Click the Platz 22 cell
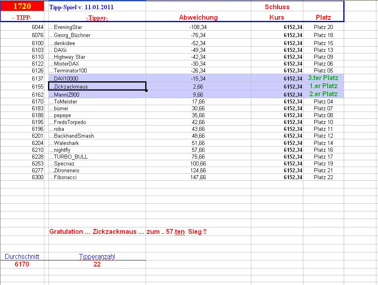Screen dimensions: 378x285 [323, 177]
